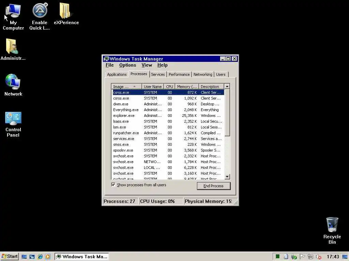Sort by CPU column header
The height and width of the screenshot is (261, 349).
coord(169,87)
